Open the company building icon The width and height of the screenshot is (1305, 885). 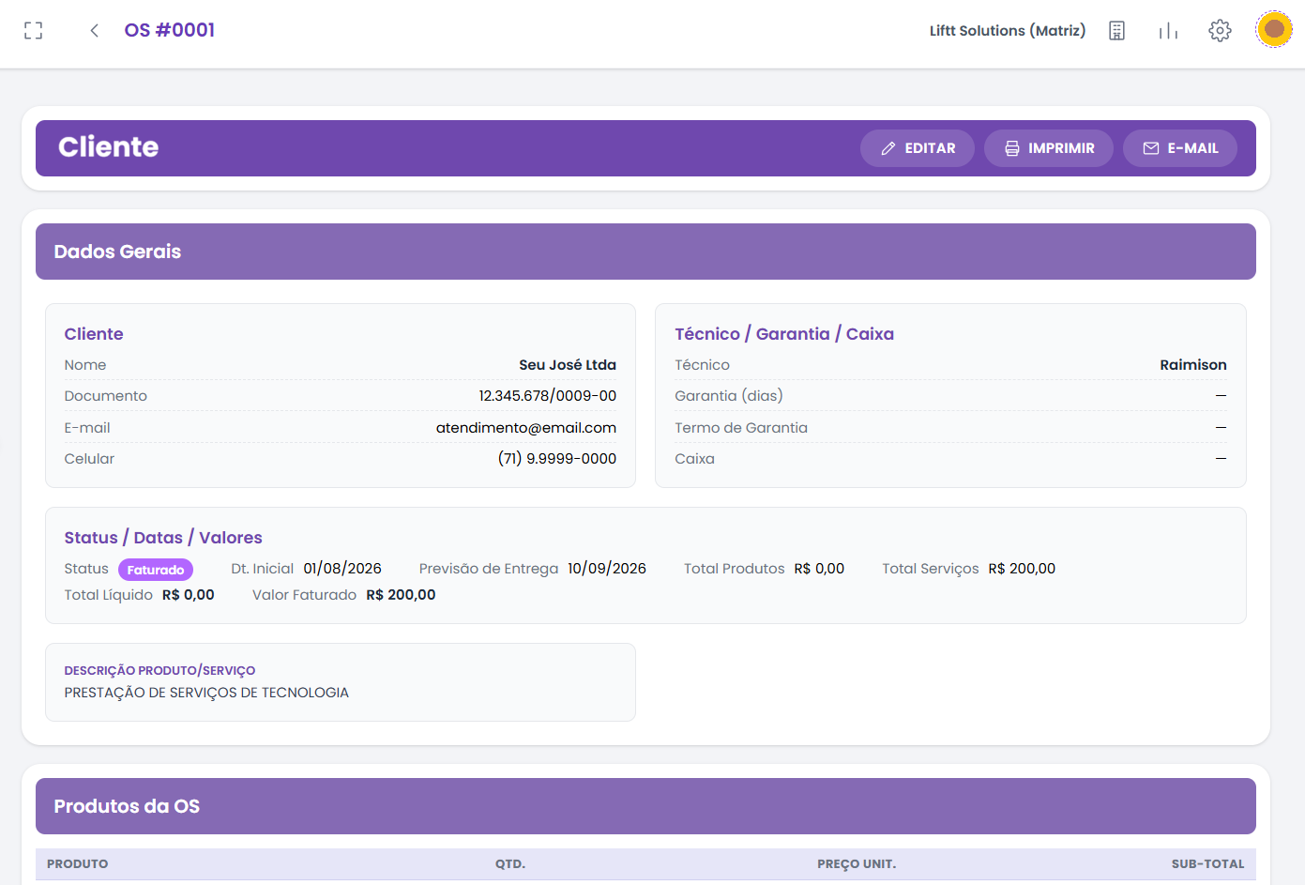pos(1116,31)
